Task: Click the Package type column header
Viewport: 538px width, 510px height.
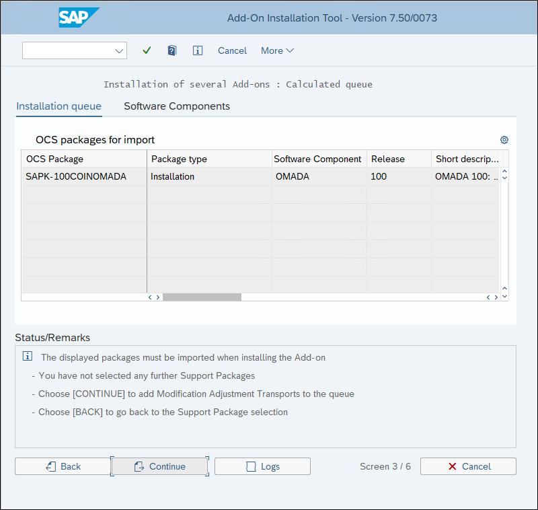Action: click(209, 159)
